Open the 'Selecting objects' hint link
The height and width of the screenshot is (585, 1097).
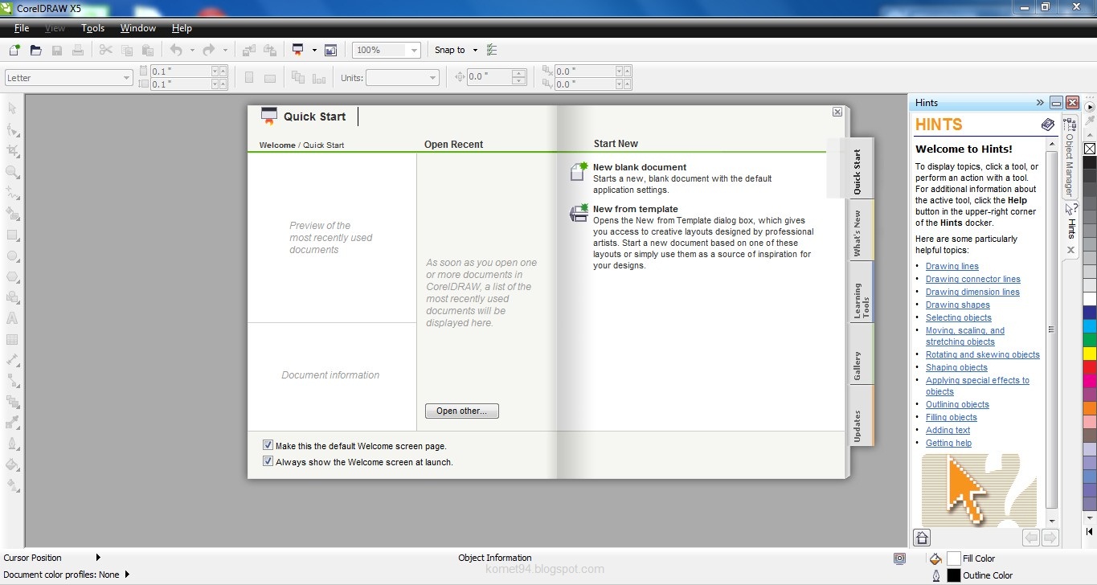click(x=959, y=317)
